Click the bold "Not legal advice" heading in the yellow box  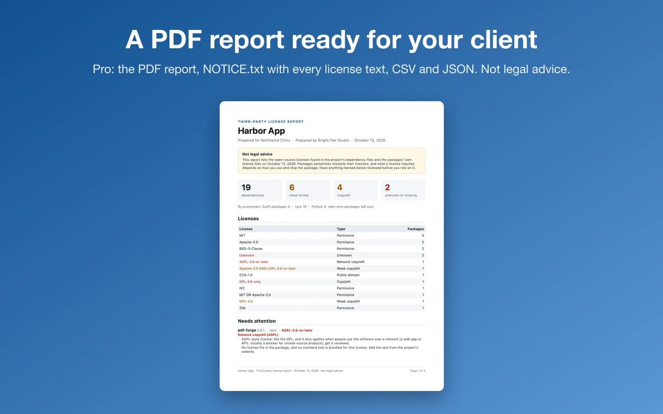(257, 154)
